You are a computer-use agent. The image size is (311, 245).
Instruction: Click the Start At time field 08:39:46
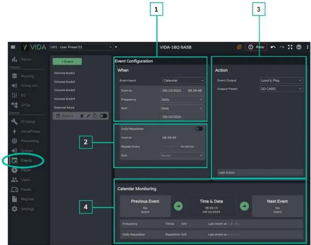[194, 91]
